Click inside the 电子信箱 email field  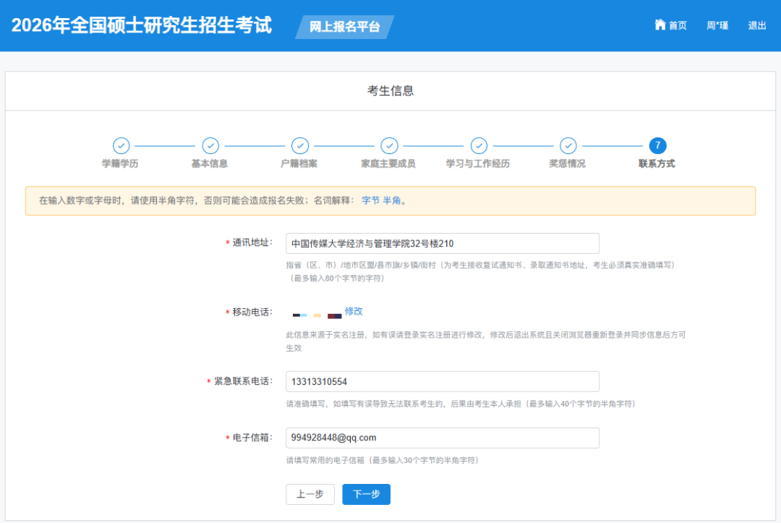(x=442, y=438)
